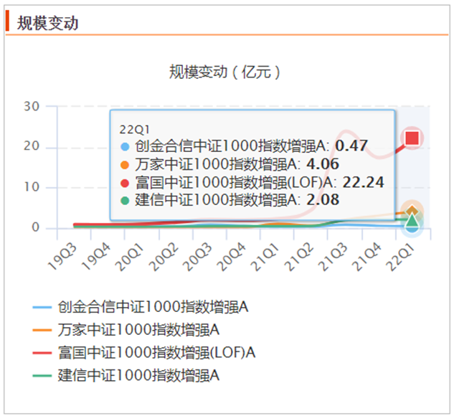Click the 20Q2 axis label
The image size is (454, 416).
point(164,257)
